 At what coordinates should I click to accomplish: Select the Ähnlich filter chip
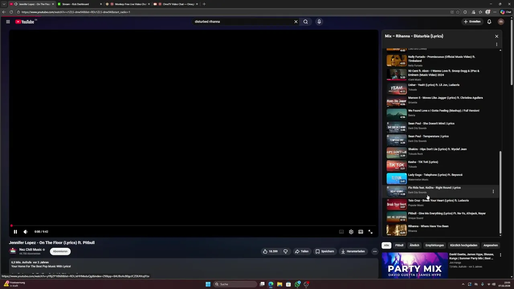coord(414,245)
